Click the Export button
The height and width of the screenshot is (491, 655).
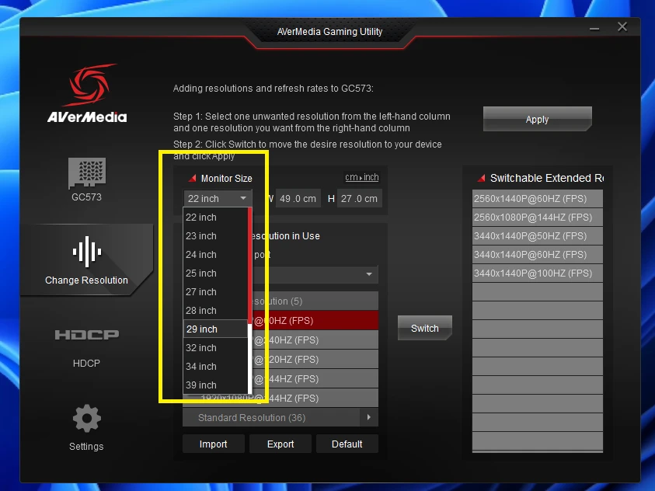[280, 444]
